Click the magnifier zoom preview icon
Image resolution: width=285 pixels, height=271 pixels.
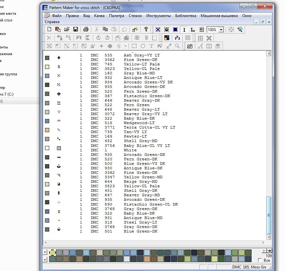(240, 30)
